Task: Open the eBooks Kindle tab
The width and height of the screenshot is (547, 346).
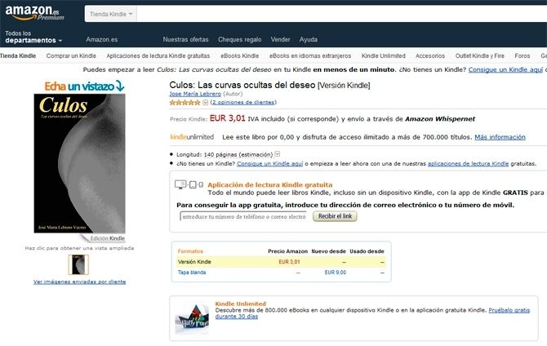Action: (x=240, y=55)
